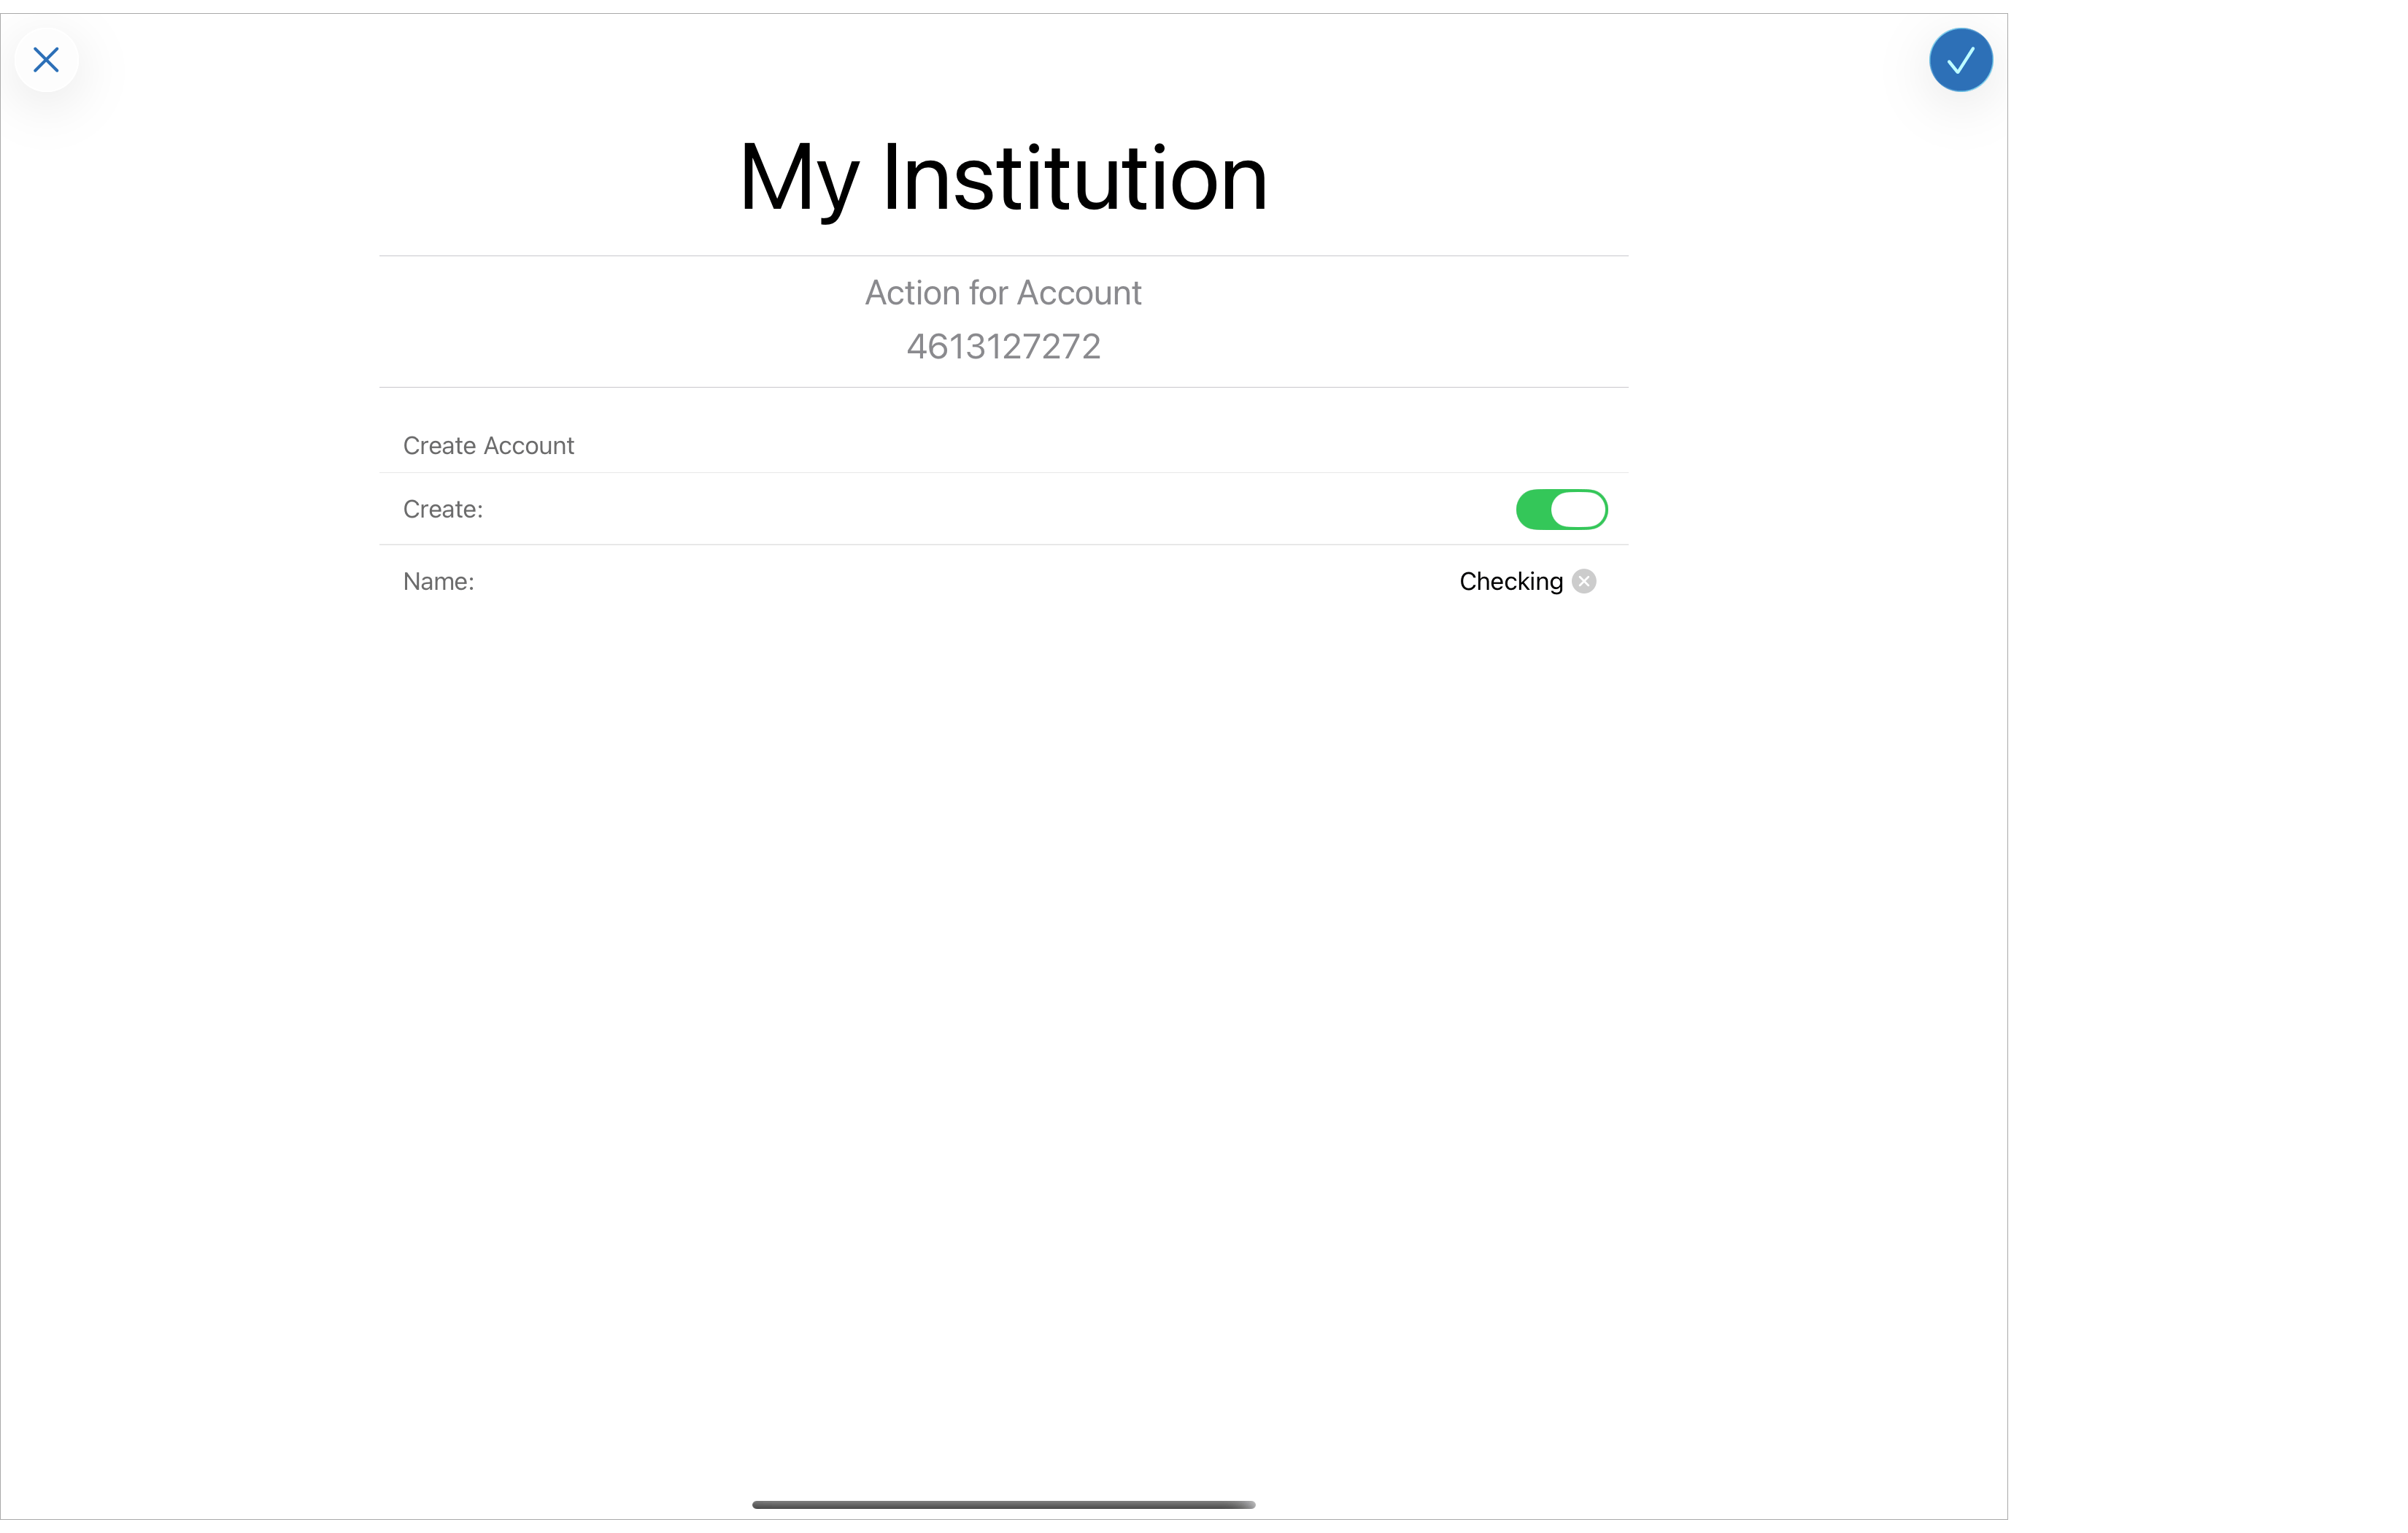Click the account number 4613127272
Viewport: 2408px width, 1533px height.
coord(1003,346)
